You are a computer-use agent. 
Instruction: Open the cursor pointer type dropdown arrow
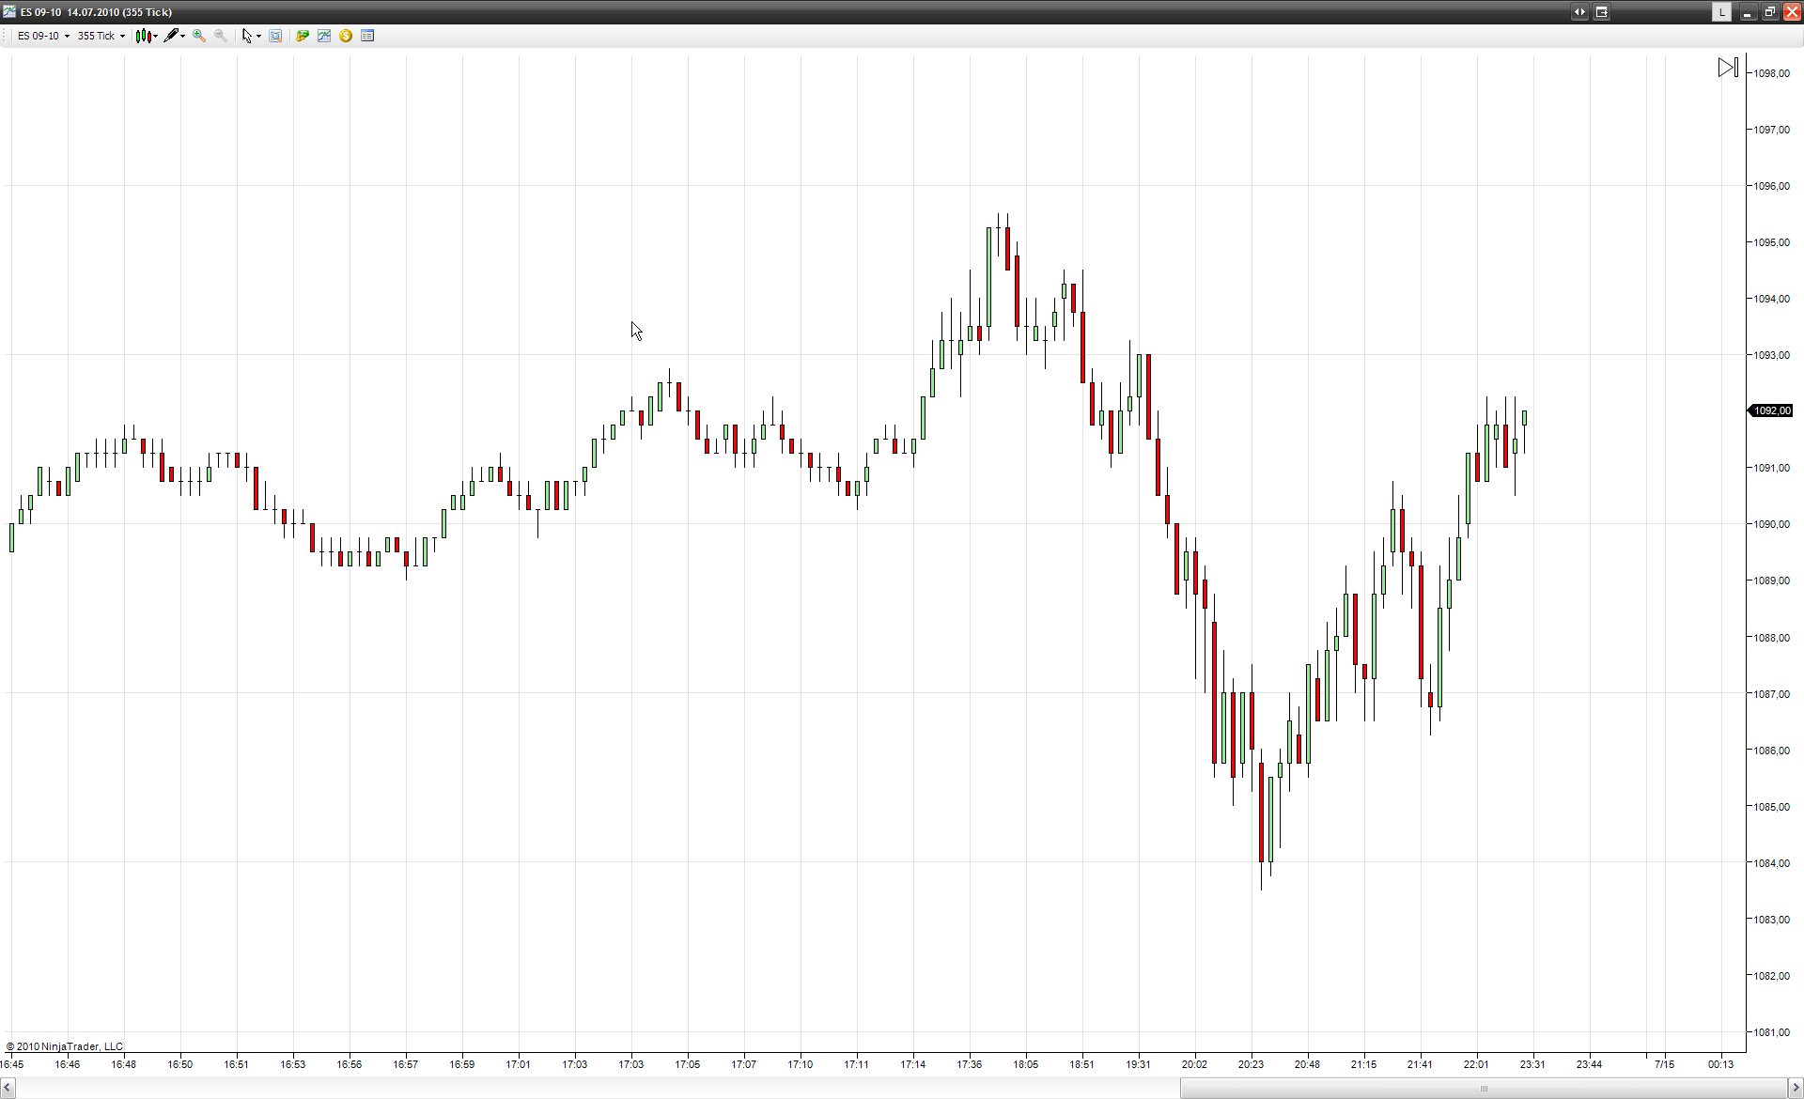(x=258, y=37)
